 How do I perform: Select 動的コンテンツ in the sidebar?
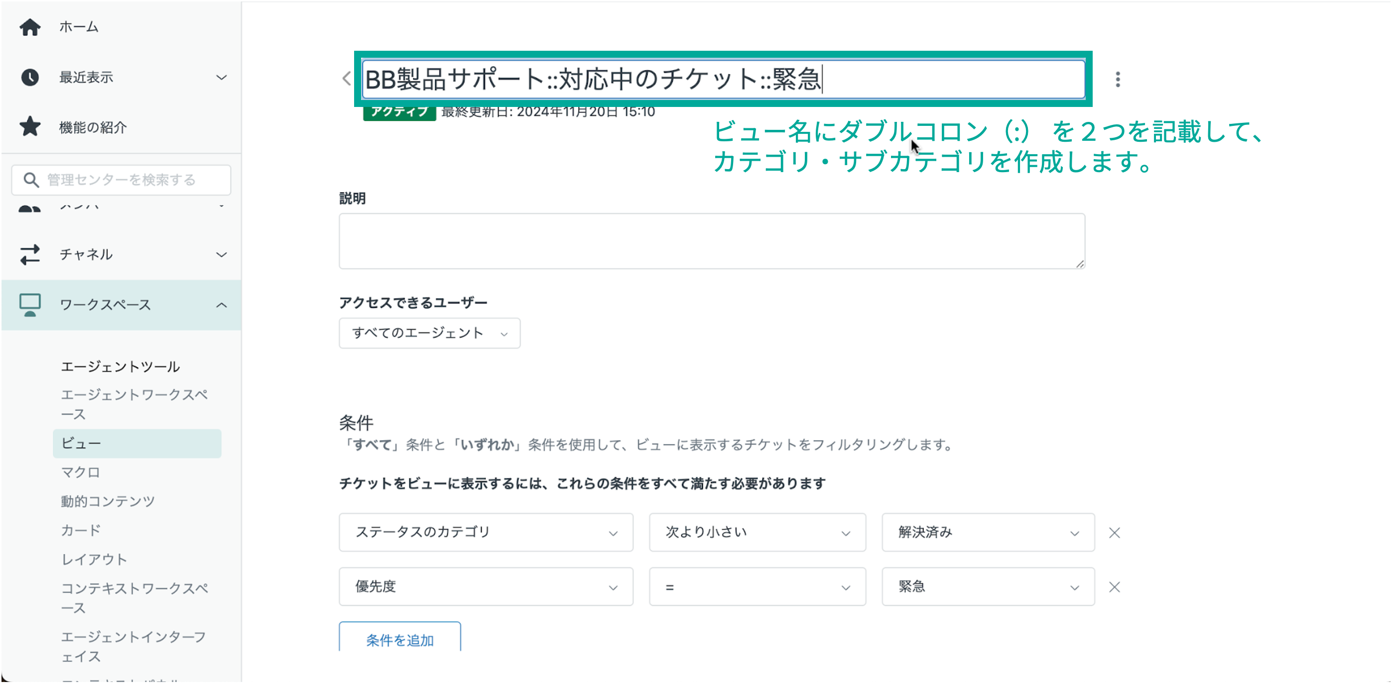tap(108, 501)
